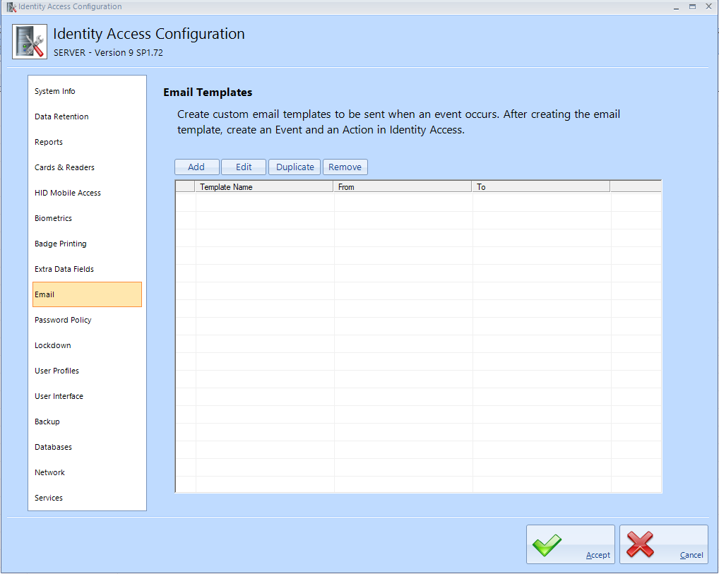The height and width of the screenshot is (574, 719).
Task: Sort by Template Name column header
Action: tap(264, 186)
